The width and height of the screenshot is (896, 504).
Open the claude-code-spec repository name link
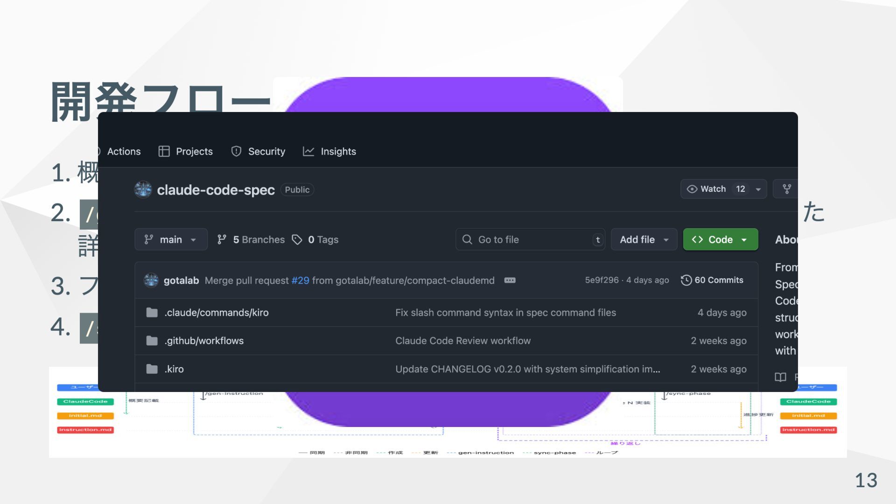point(216,190)
